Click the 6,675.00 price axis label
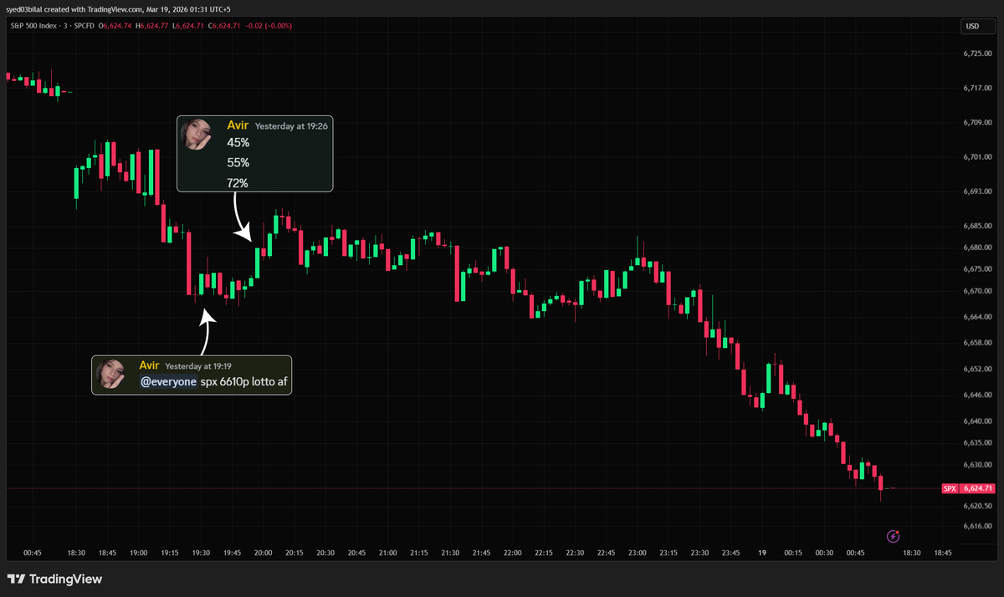 (x=977, y=269)
